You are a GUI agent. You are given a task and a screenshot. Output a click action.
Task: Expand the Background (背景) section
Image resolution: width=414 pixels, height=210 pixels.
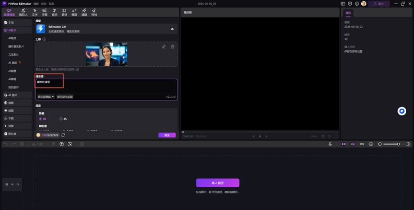[18, 126]
